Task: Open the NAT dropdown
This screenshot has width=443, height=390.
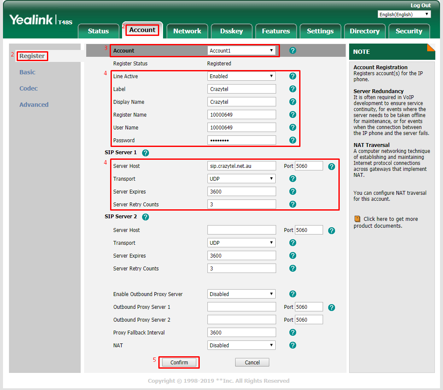Action: click(241, 345)
